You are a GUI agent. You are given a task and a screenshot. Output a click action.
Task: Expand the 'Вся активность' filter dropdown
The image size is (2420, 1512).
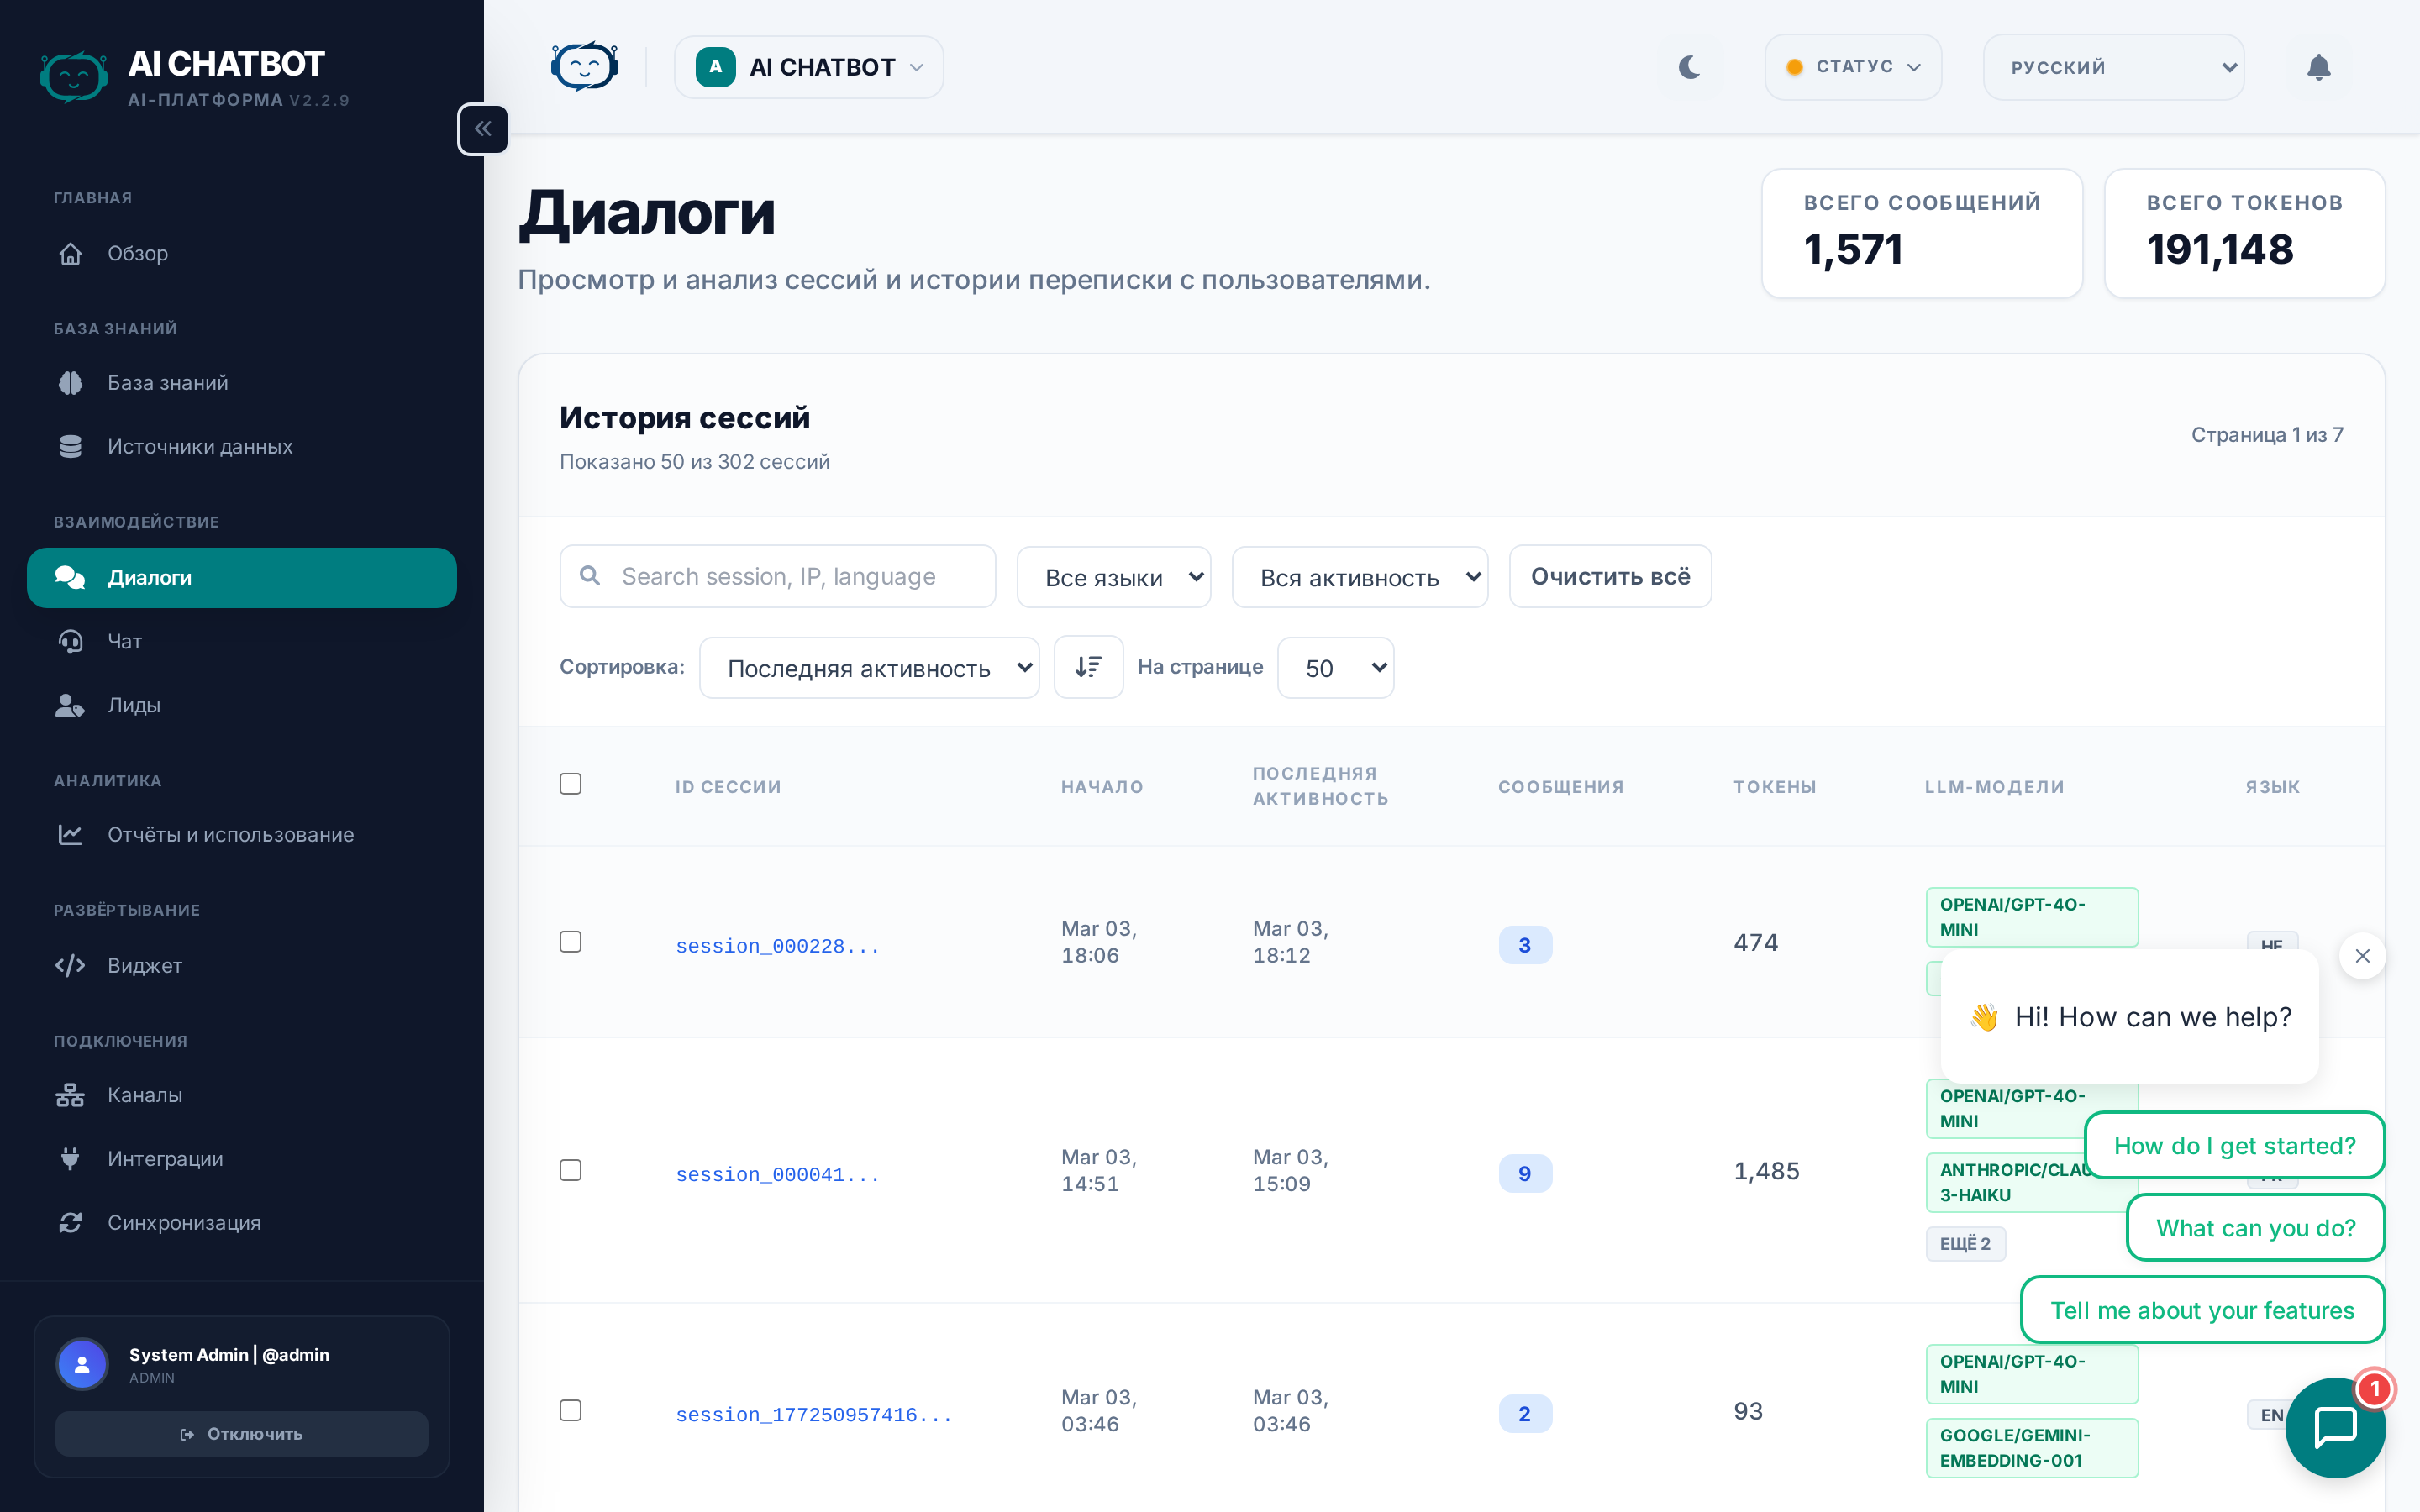pos(1359,577)
